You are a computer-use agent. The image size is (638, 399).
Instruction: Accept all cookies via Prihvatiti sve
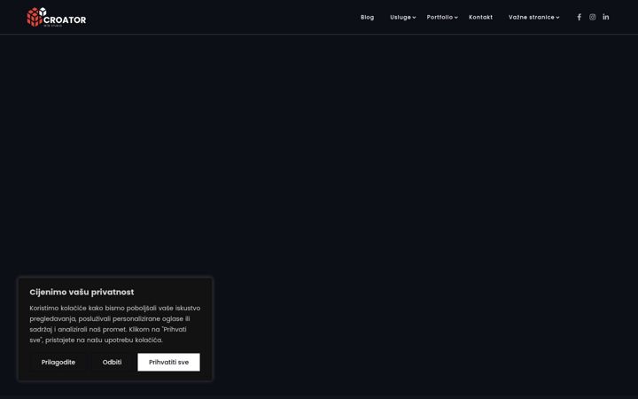168,362
